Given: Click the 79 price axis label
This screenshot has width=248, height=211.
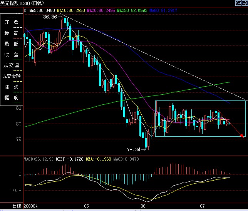Looking at the screenshot, I should click(x=18, y=139).
